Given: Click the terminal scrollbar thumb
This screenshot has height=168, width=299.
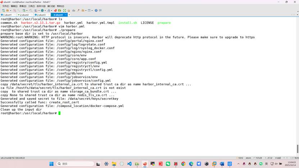Looking at the screenshot, I should coord(298,149).
